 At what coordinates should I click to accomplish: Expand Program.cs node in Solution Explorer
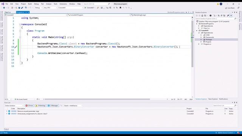(199, 44)
